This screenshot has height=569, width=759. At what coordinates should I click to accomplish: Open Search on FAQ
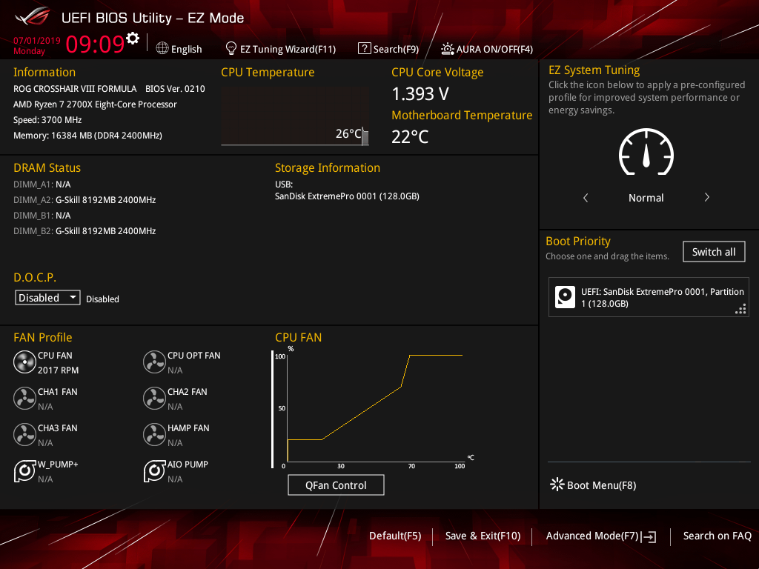point(717,536)
